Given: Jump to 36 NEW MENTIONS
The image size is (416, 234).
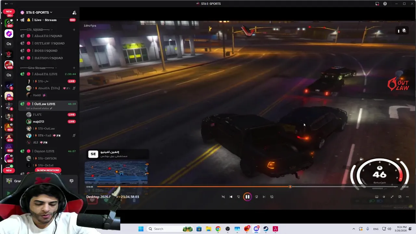Looking at the screenshot, I should click(48, 170).
